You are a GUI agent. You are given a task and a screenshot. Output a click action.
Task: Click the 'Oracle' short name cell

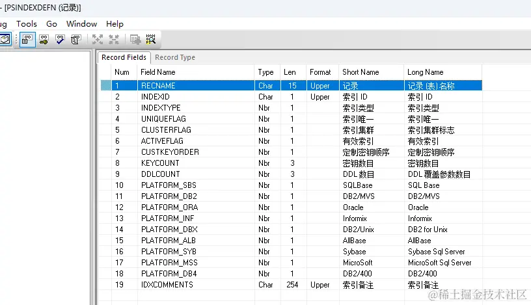point(353,207)
